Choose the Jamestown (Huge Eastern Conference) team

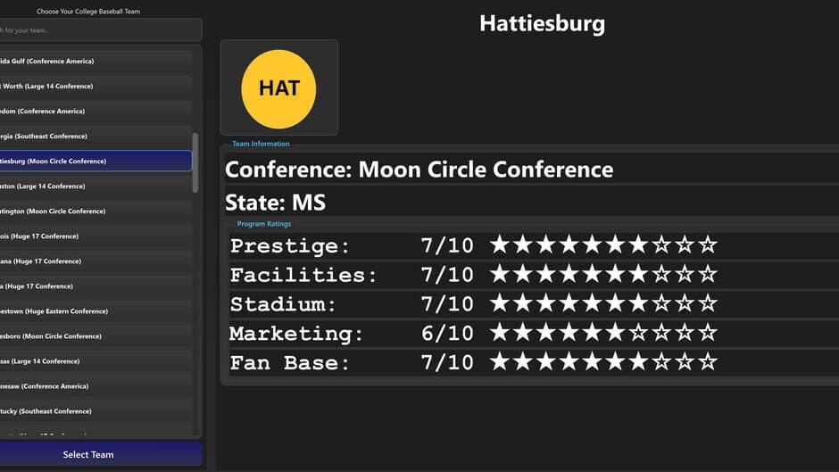coord(94,311)
